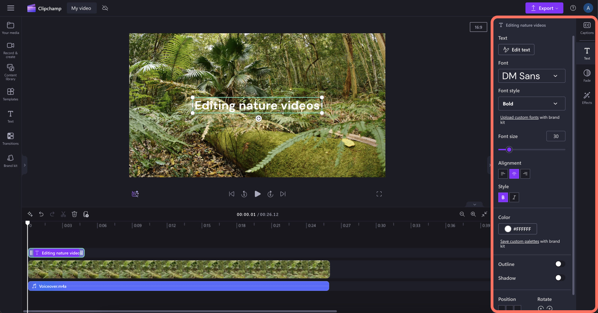
Task: Duplicate the selected clip
Action: 86,214
